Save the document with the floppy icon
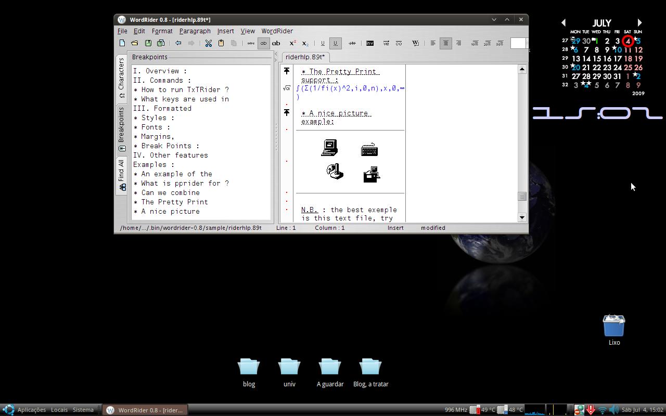The width and height of the screenshot is (666, 416). (148, 43)
